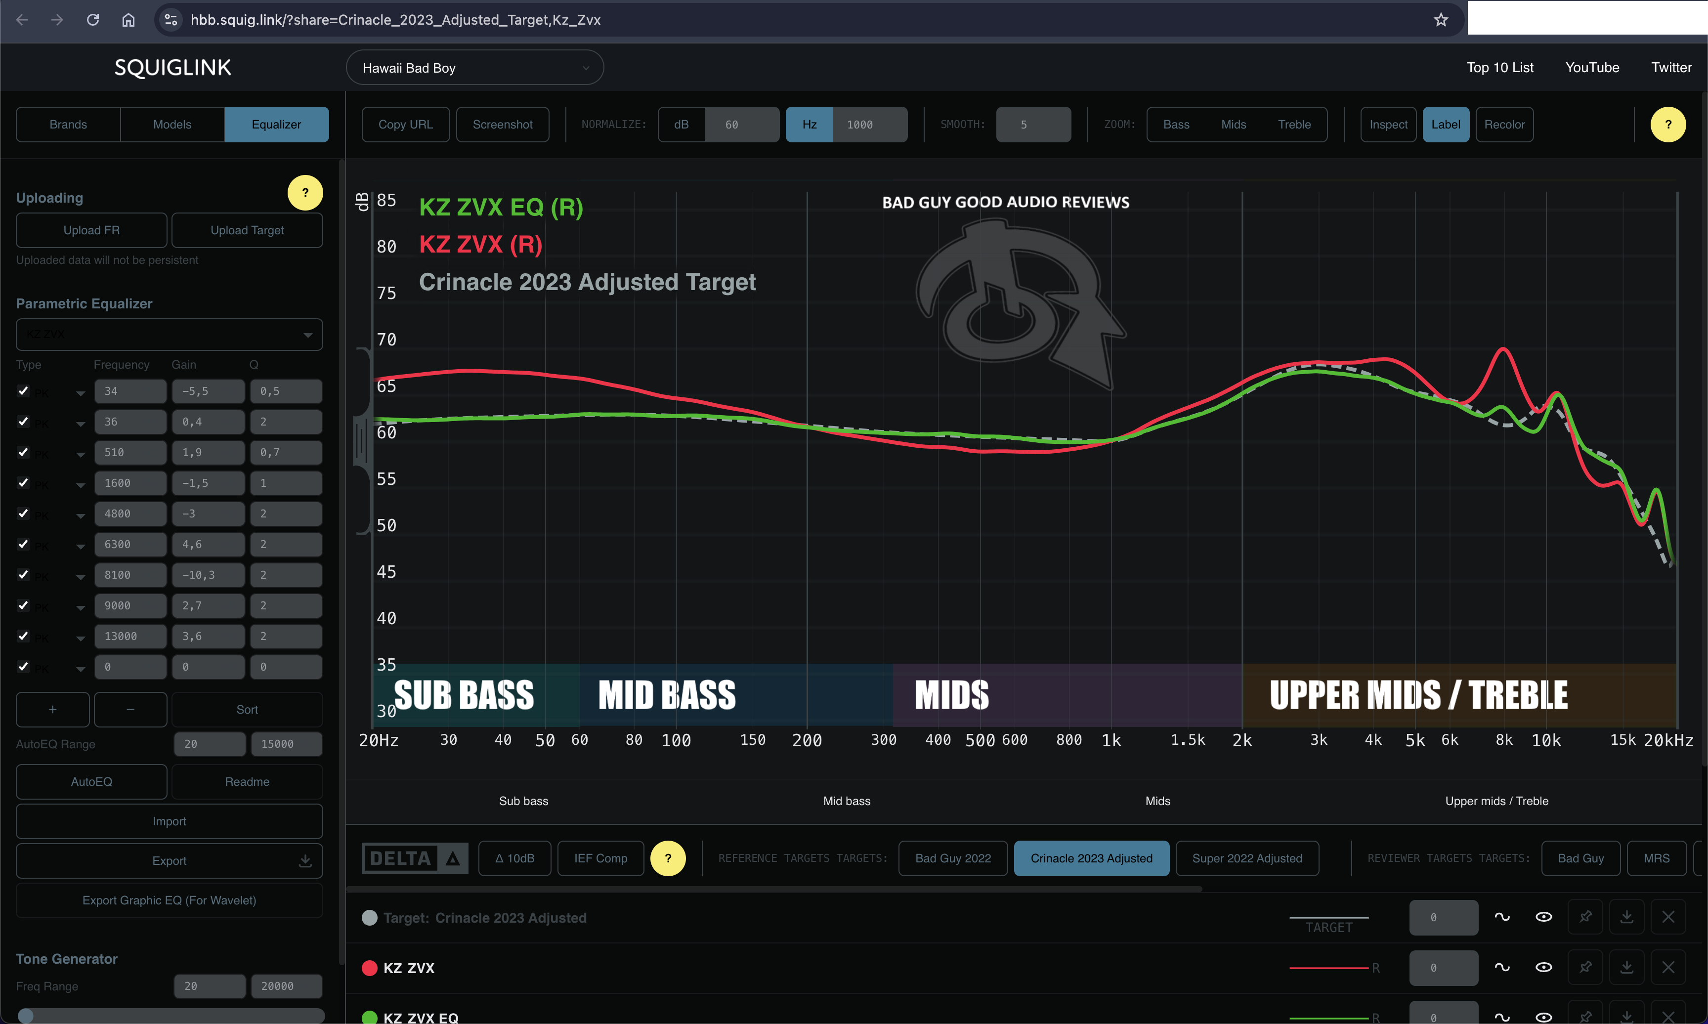This screenshot has width=1708, height=1024.
Task: Hide KZ ZVX curve with eye icon
Action: pos(1544,968)
